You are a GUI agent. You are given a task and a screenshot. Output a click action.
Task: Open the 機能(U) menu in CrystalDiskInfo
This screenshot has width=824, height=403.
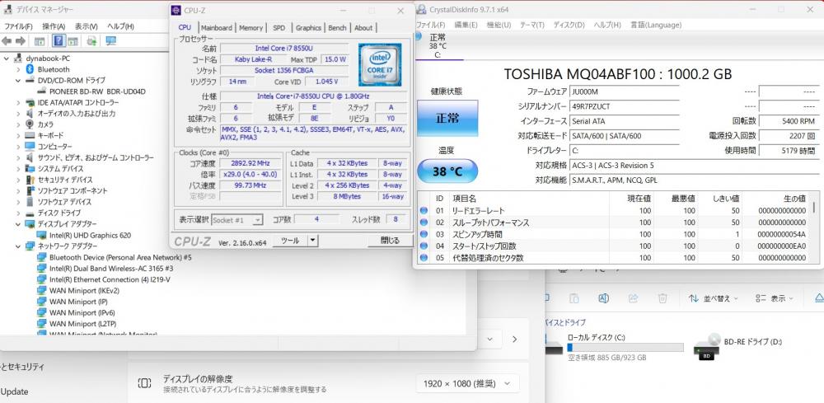click(x=499, y=25)
